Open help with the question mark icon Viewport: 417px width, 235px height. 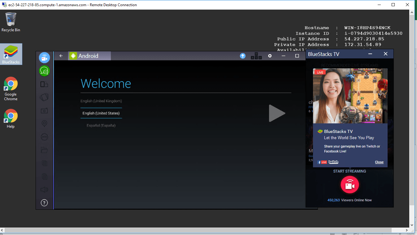44,203
